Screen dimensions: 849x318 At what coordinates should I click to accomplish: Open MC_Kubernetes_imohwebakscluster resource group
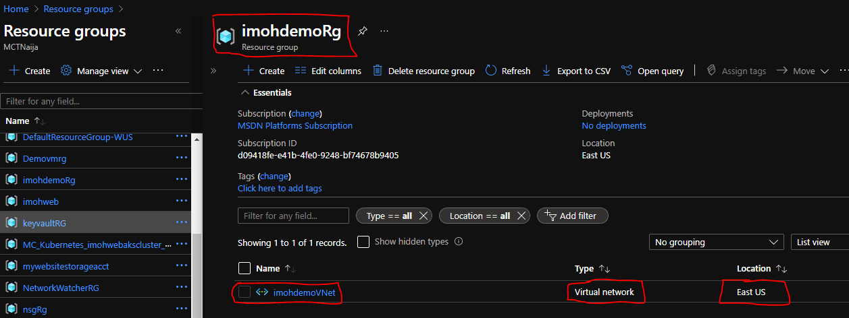click(97, 245)
